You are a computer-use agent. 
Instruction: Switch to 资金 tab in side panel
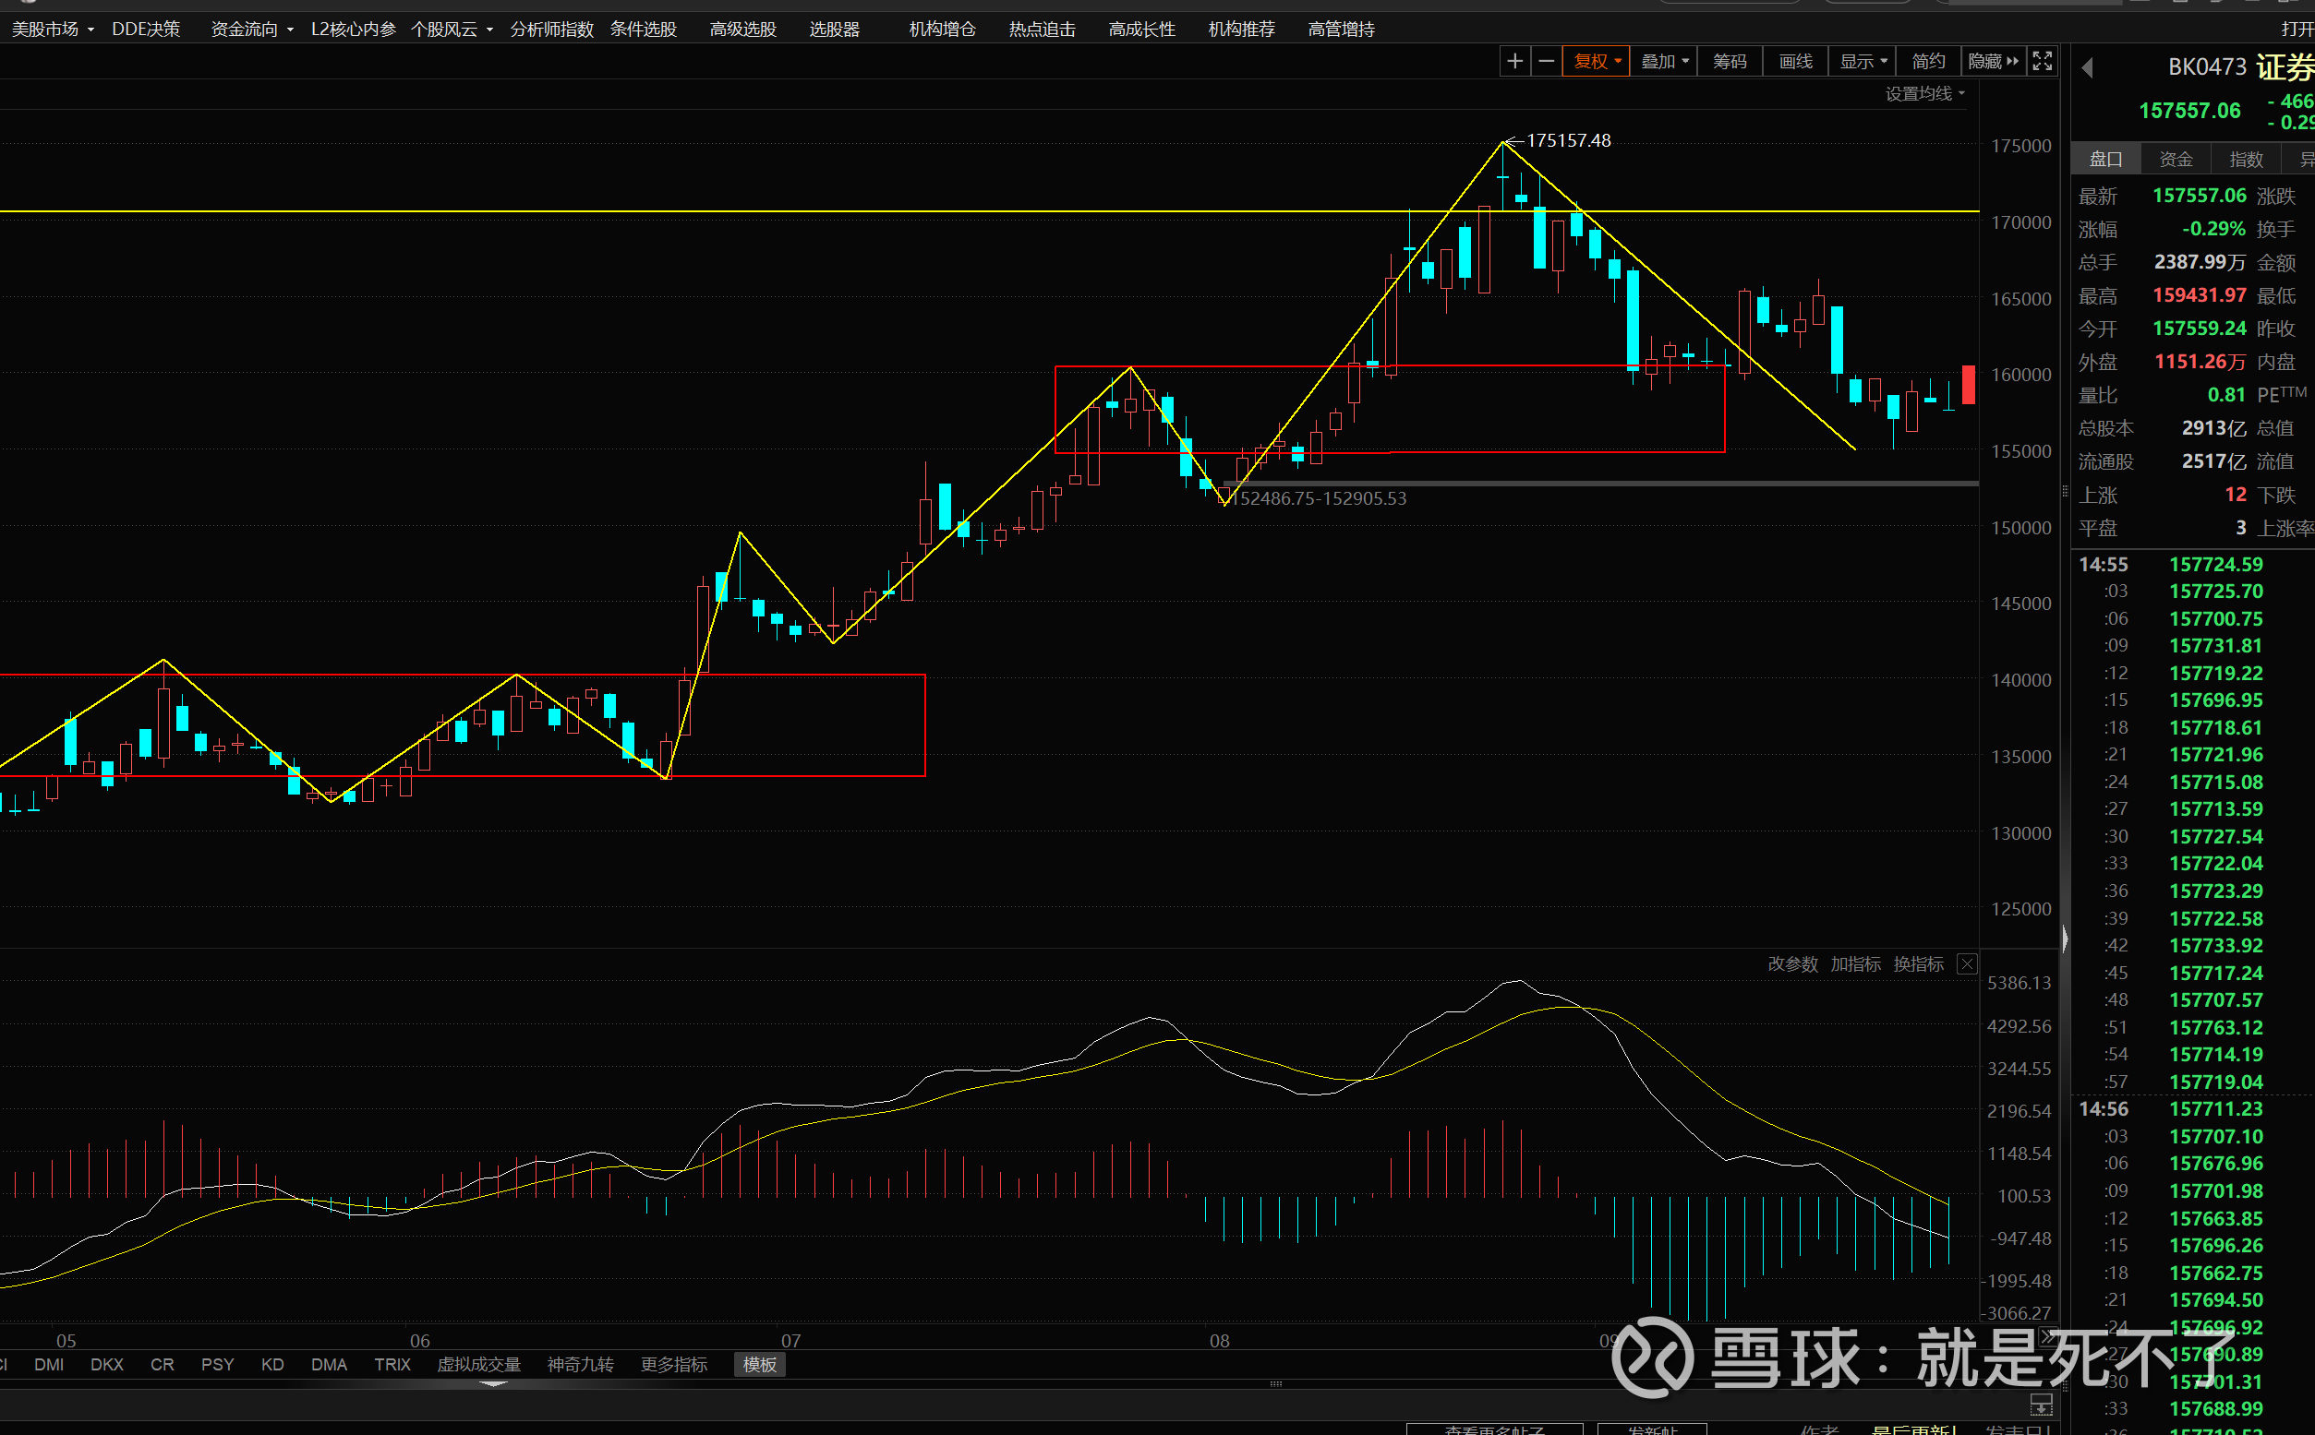click(x=2176, y=160)
